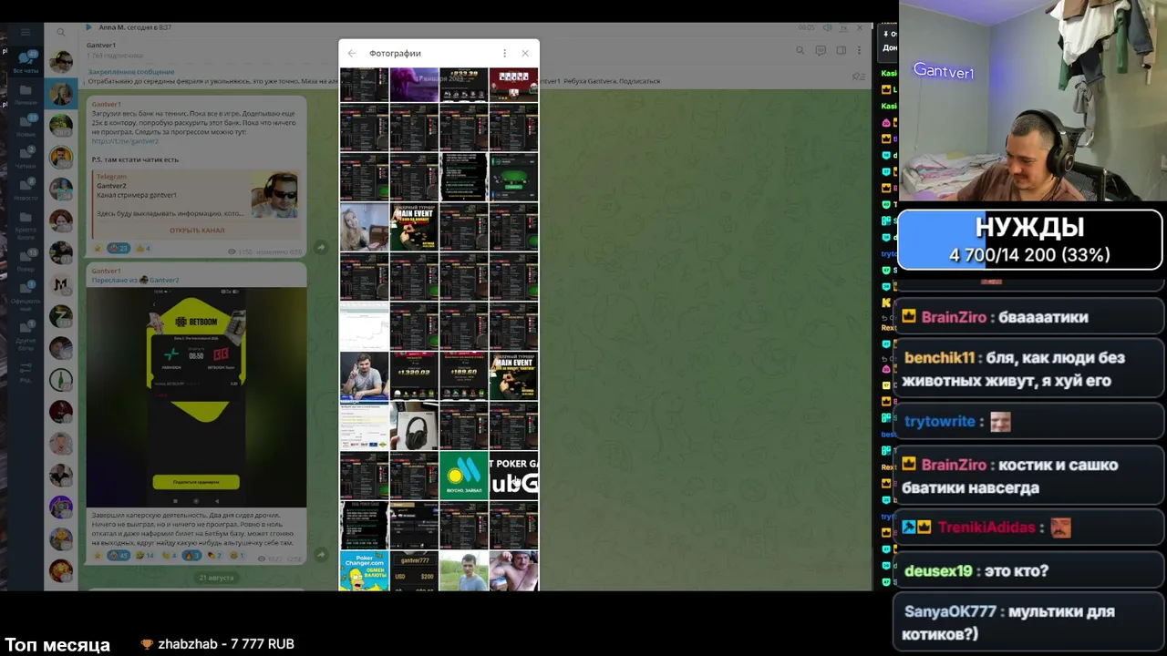Open PokerChanger.com Homer thumbnail
This screenshot has height=656, width=1167.
click(x=364, y=571)
